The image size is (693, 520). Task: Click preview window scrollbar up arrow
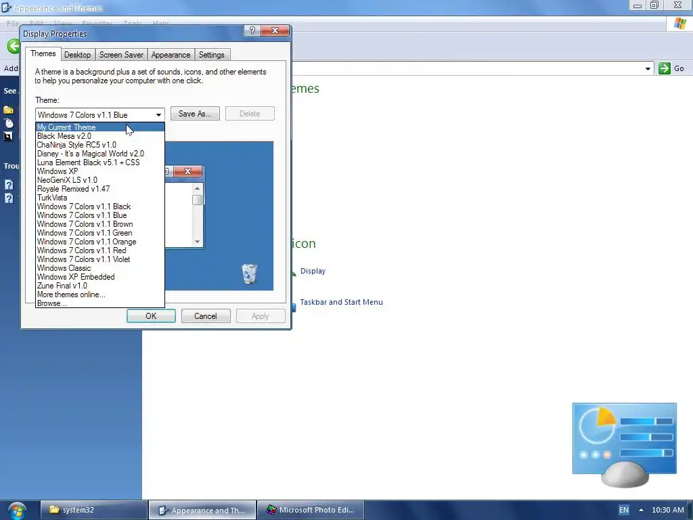(197, 188)
